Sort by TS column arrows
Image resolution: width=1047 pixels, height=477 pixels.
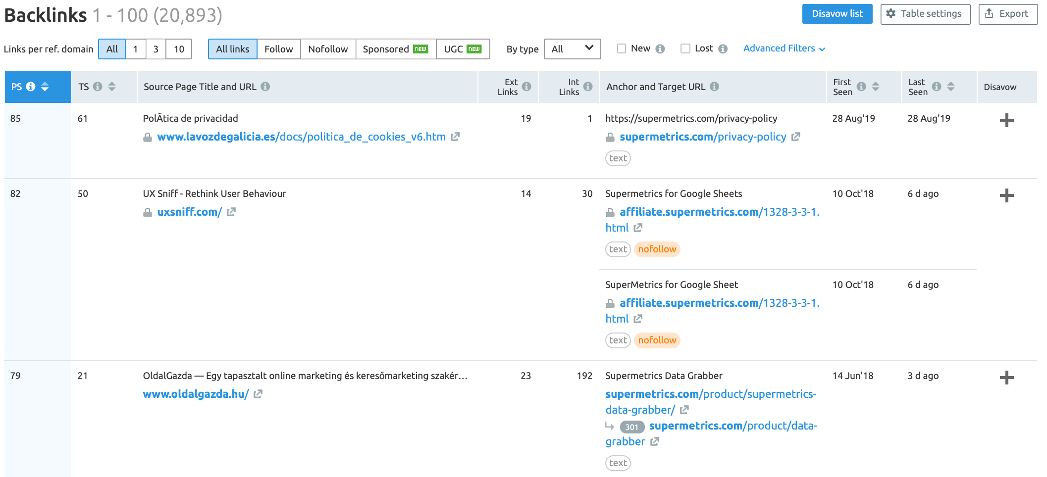[112, 87]
